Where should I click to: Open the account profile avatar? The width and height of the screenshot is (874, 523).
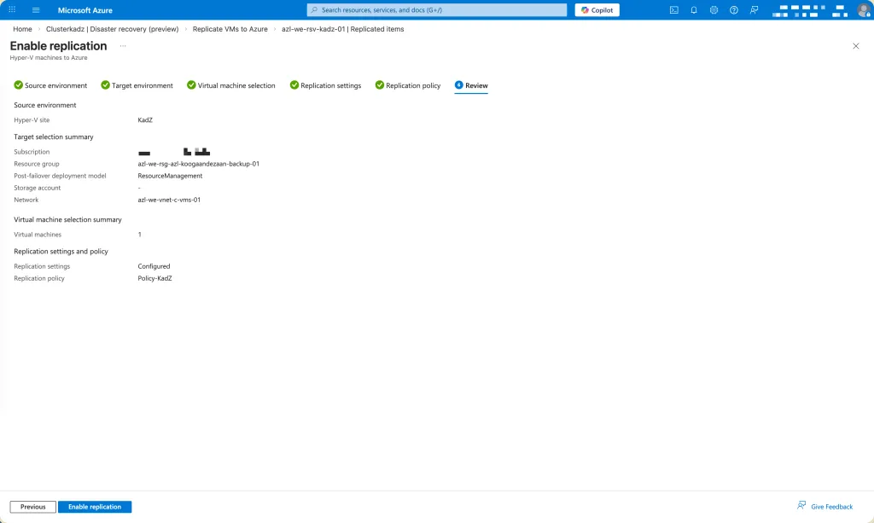coord(863,10)
